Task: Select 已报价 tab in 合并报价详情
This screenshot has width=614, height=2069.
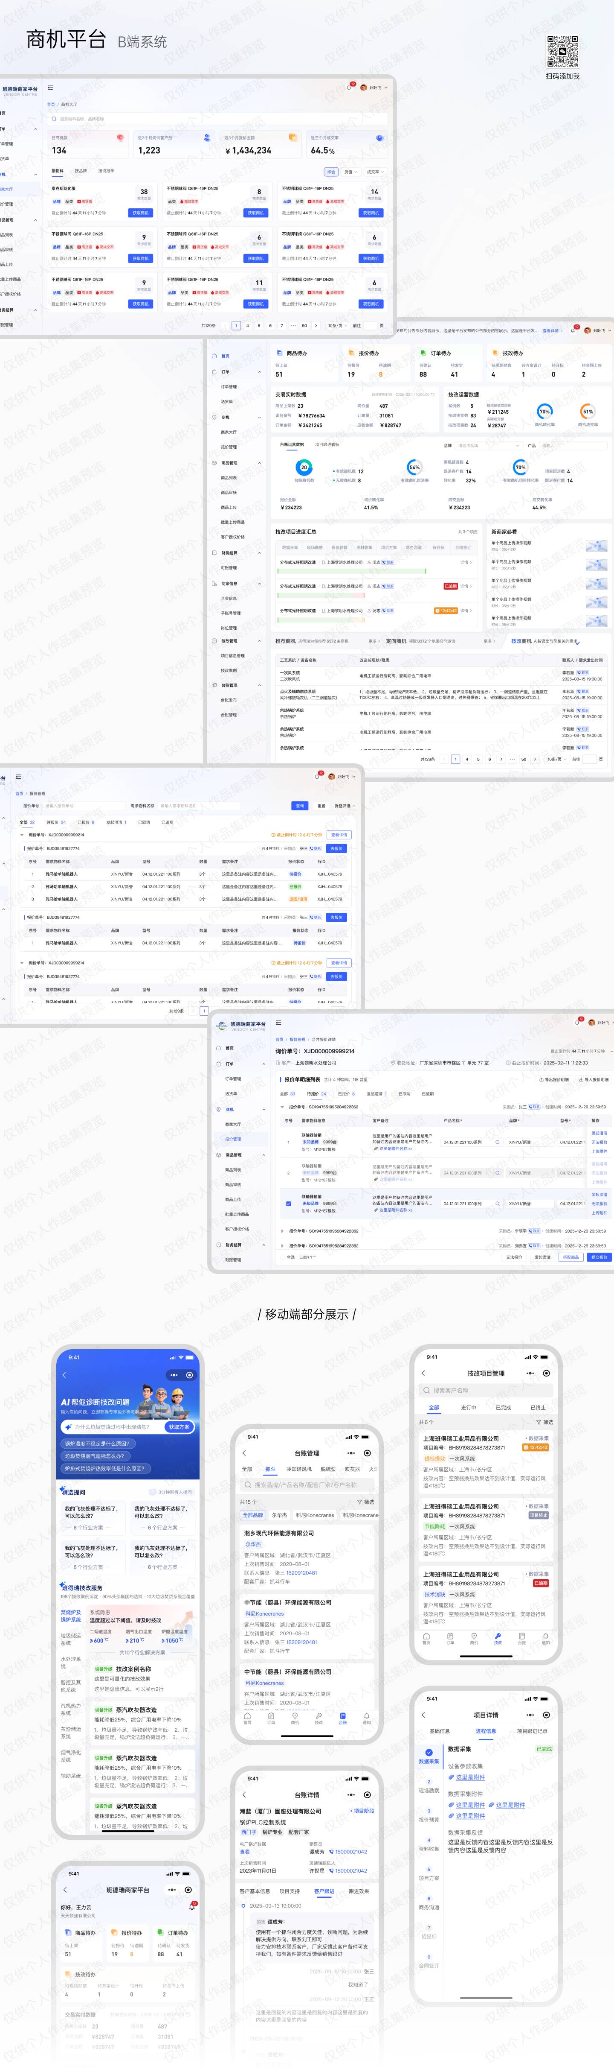Action: click(x=347, y=1094)
